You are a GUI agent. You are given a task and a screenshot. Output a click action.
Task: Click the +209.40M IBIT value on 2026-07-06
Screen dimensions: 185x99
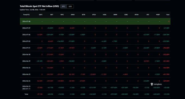[x=50, y=35]
